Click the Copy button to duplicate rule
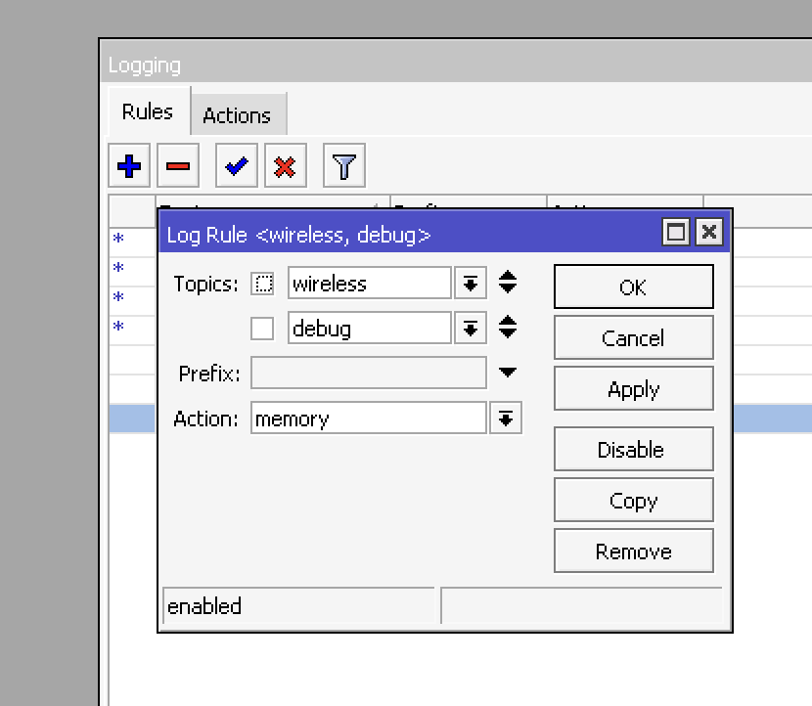 pos(633,500)
